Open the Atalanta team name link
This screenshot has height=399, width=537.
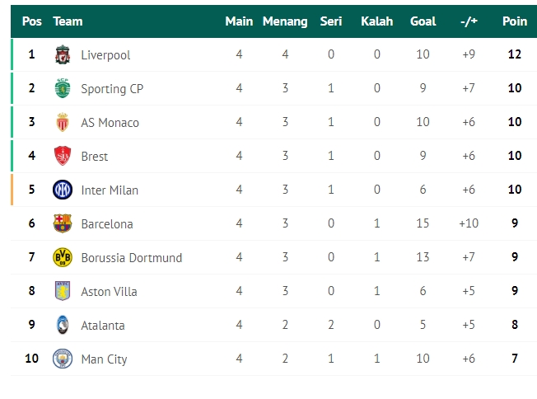pyautogui.click(x=103, y=326)
